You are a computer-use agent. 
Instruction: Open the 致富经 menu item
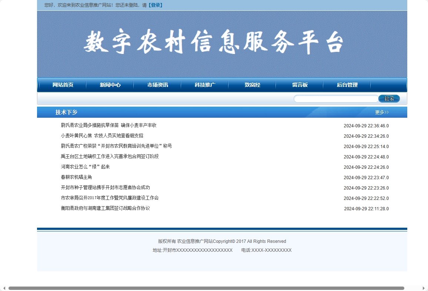tap(252, 85)
